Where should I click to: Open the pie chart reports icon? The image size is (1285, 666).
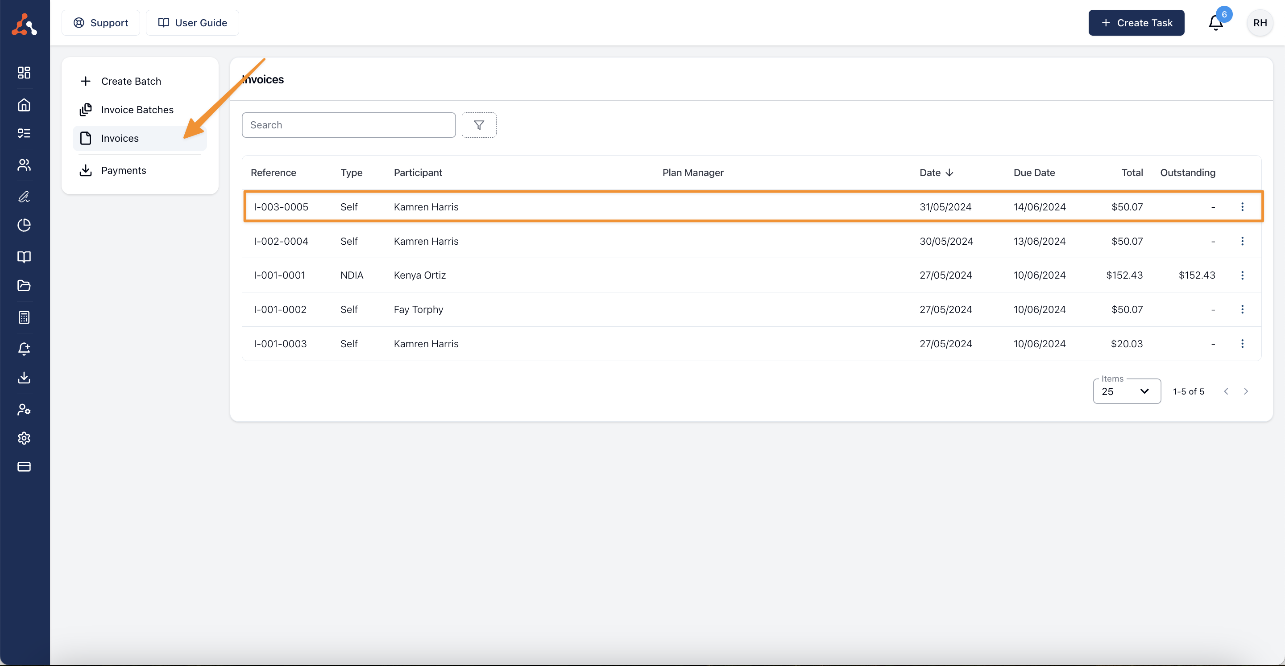[x=24, y=225]
